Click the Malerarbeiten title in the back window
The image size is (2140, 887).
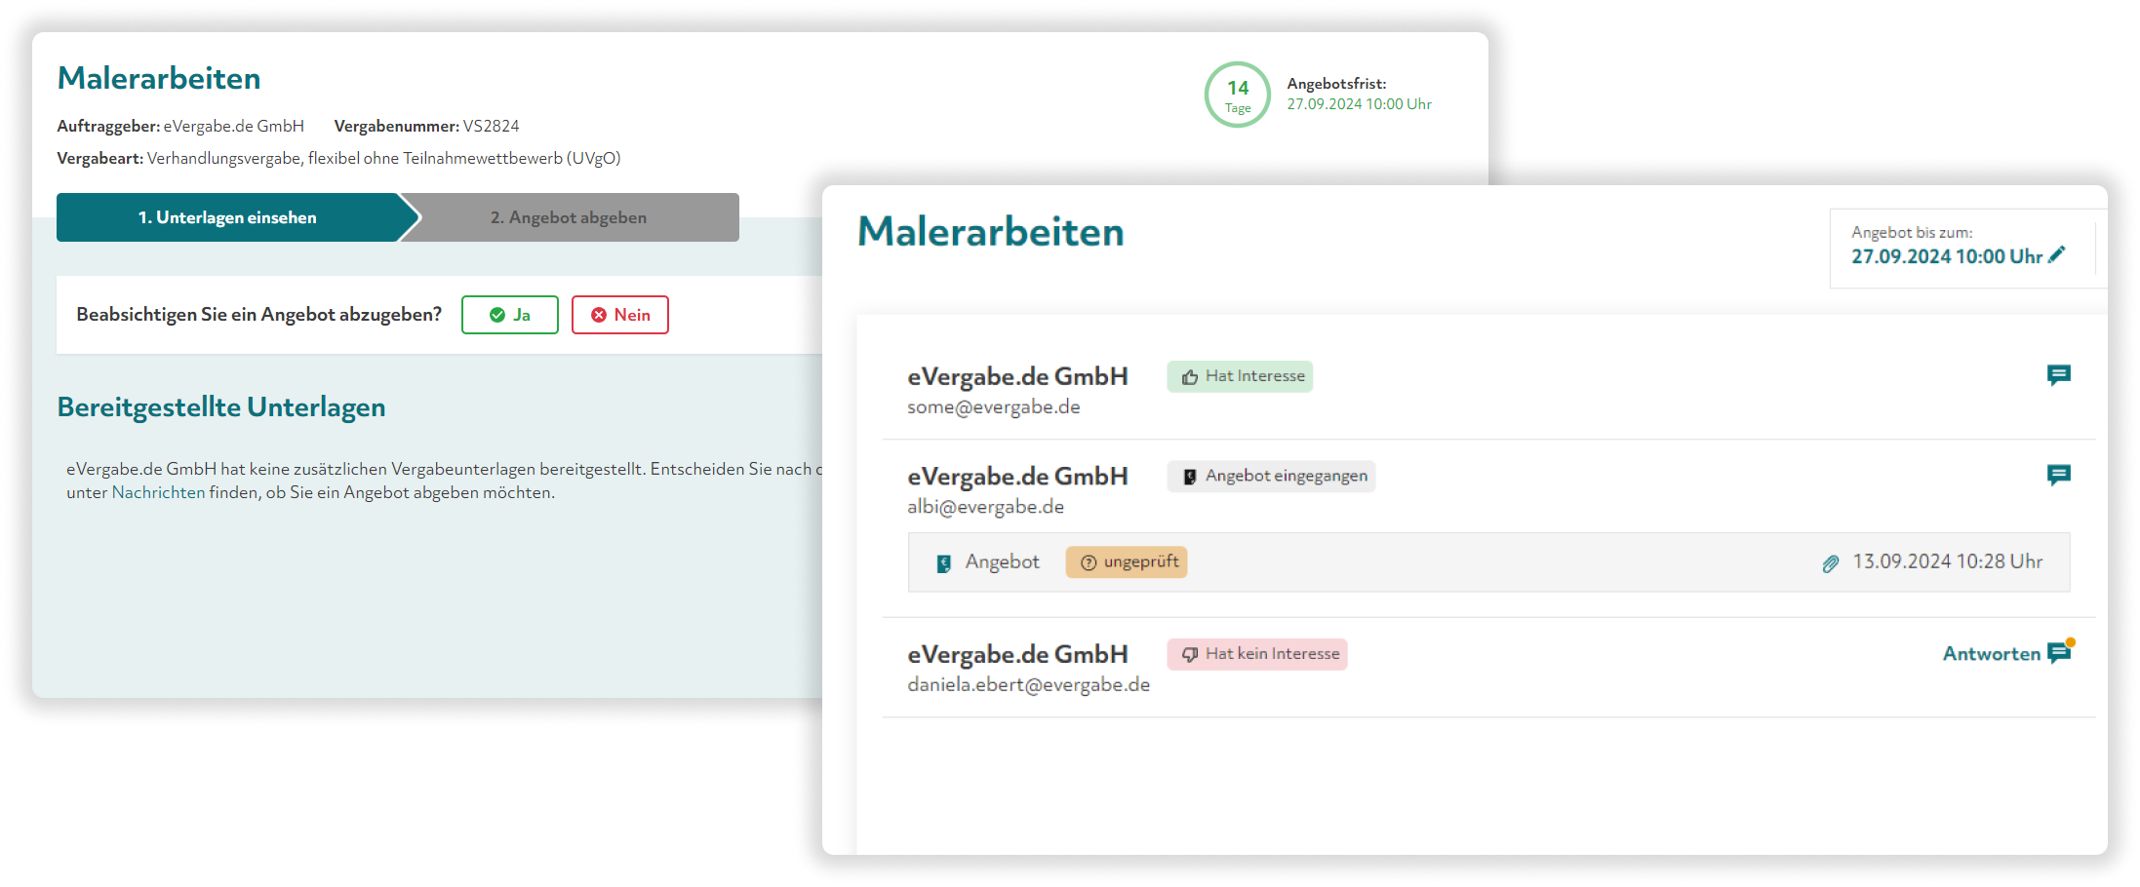pyautogui.click(x=159, y=78)
